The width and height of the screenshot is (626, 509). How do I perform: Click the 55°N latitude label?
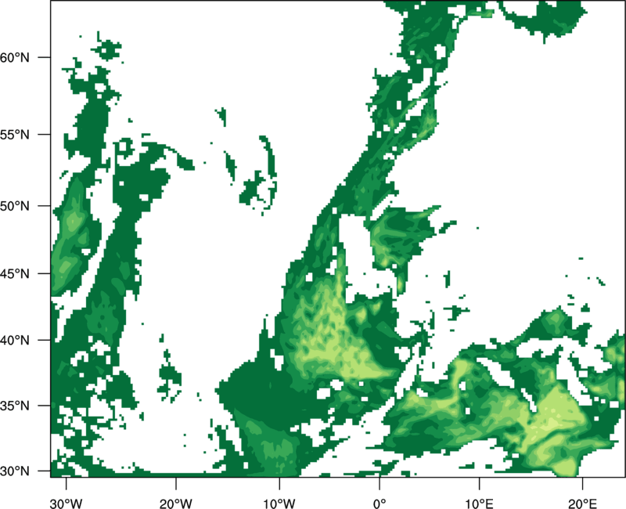15,135
